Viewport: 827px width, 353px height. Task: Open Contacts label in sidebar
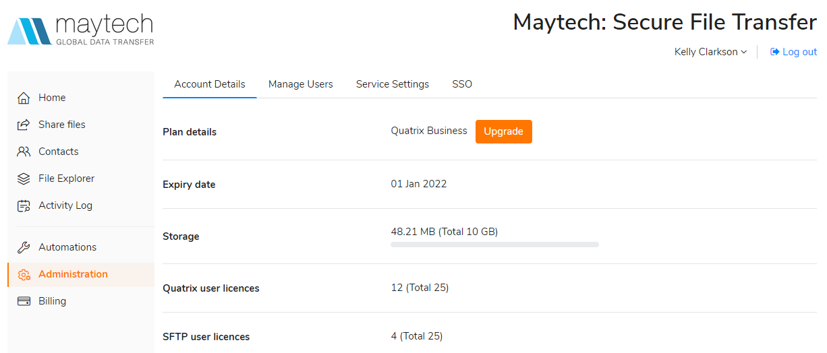click(x=59, y=152)
